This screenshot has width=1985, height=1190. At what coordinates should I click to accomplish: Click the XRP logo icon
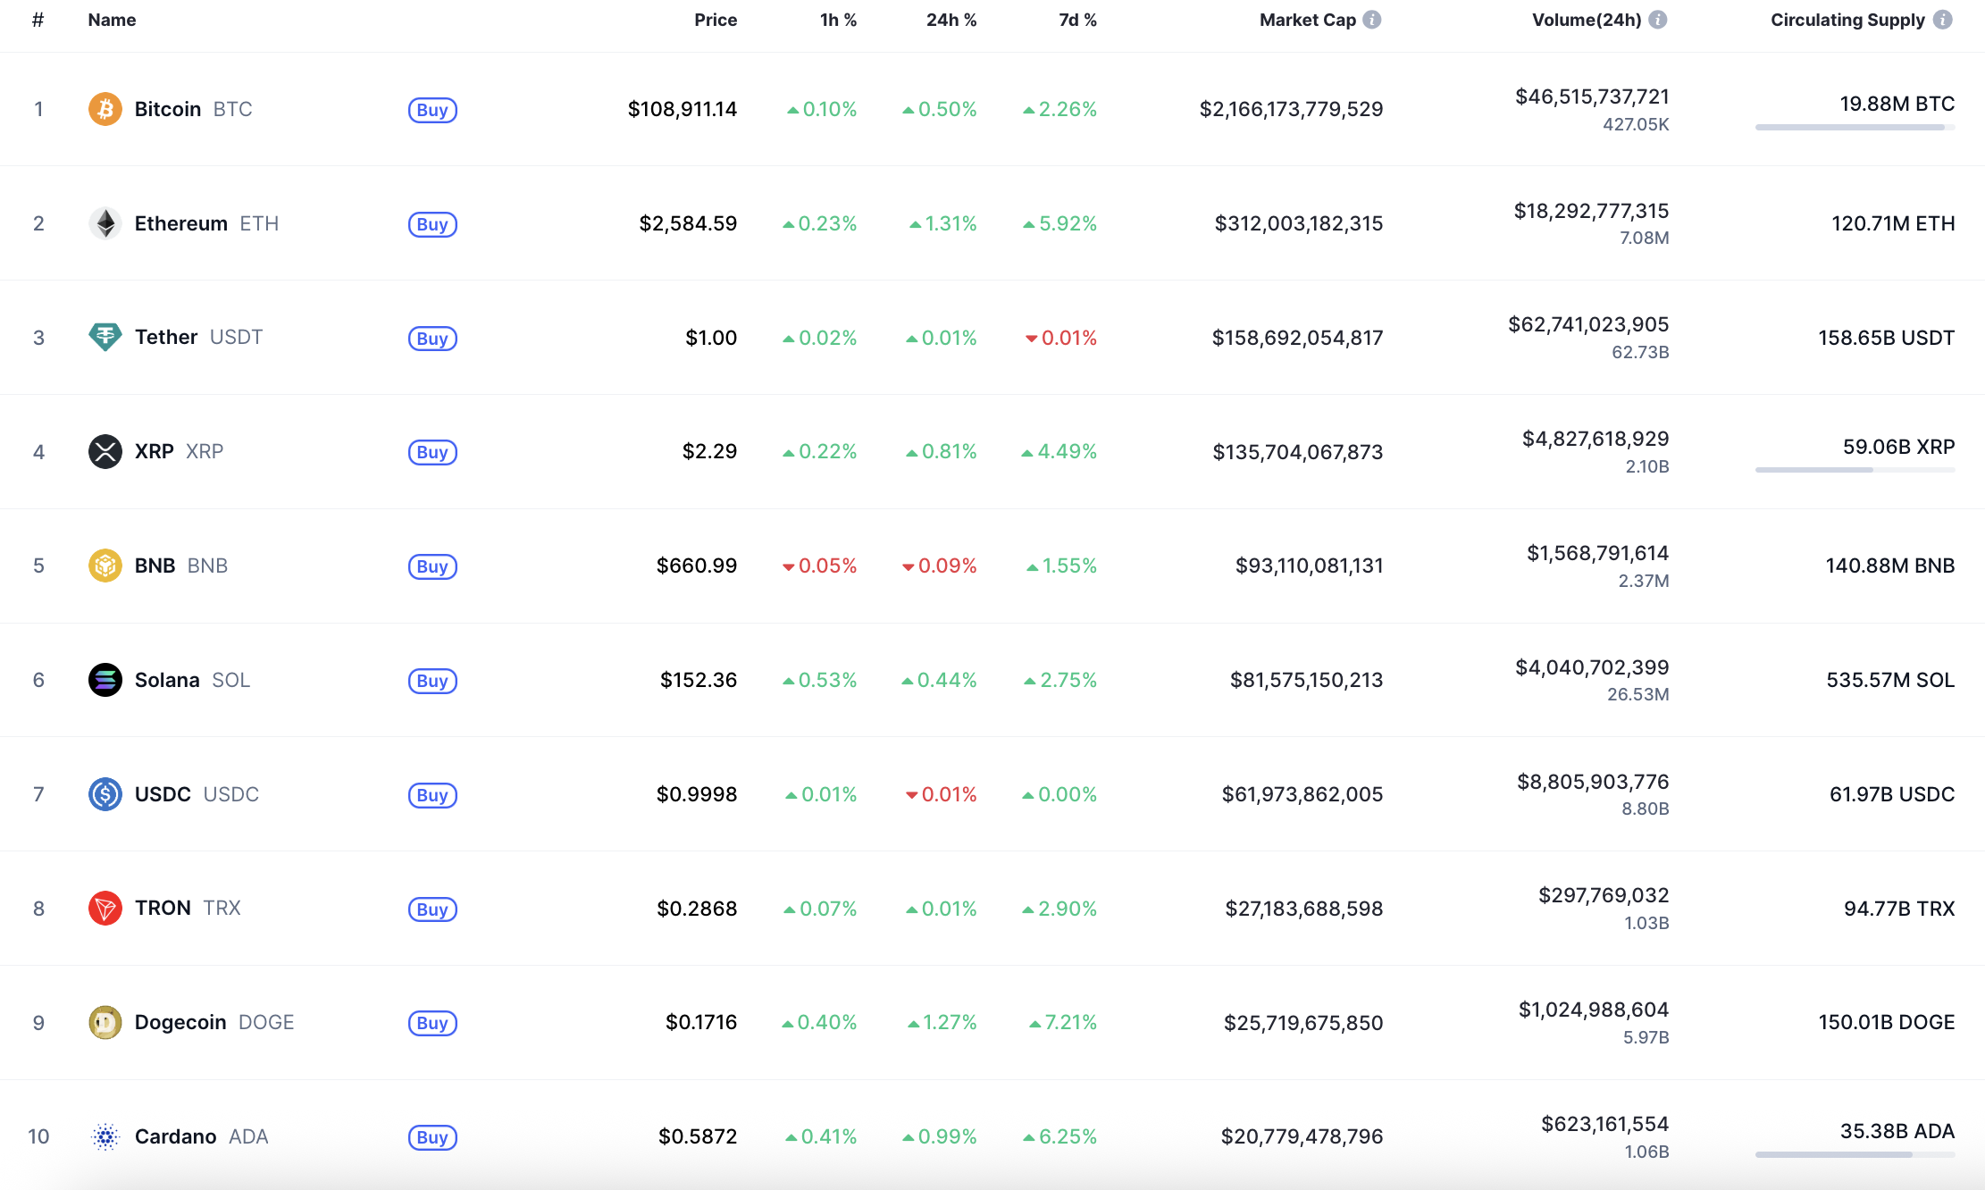tap(105, 451)
